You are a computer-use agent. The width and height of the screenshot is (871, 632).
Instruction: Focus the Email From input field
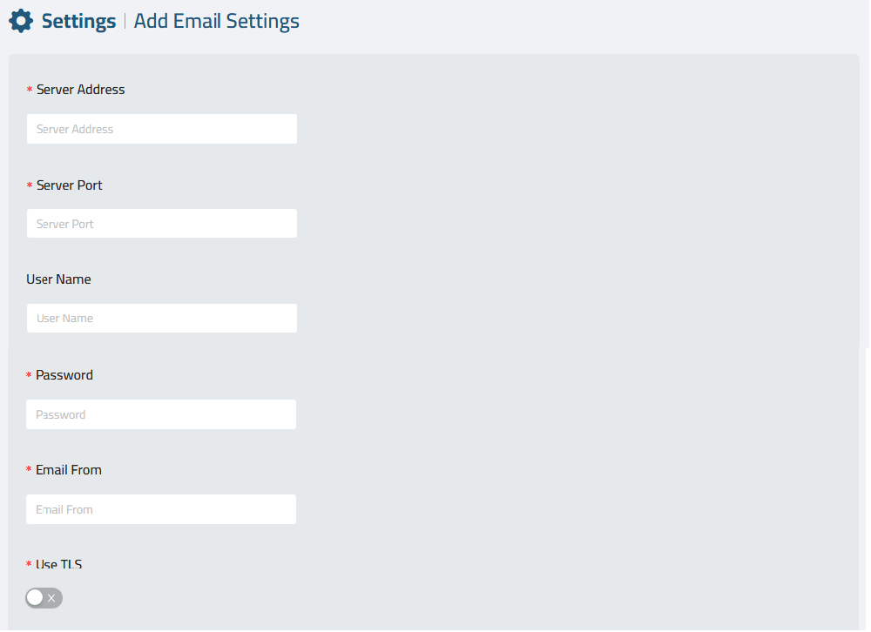161,509
